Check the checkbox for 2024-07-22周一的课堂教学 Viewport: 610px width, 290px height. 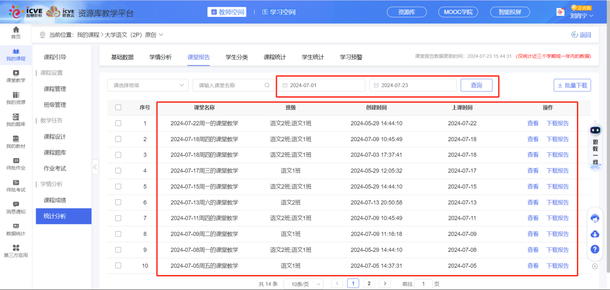(x=118, y=123)
